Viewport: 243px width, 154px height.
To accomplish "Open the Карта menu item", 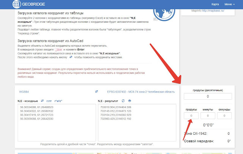I will coord(215,4).
